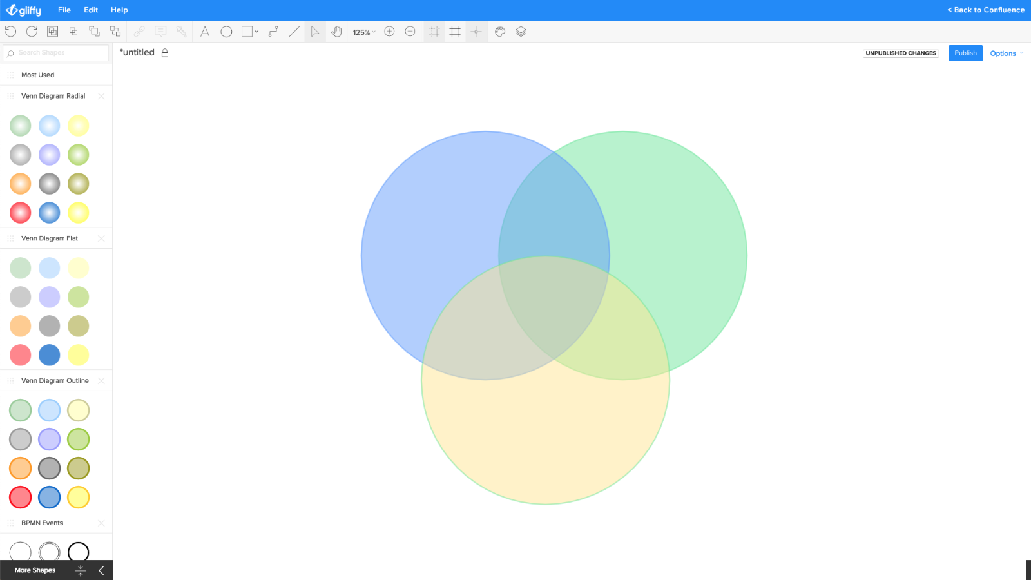The width and height of the screenshot is (1031, 580).
Task: Click the Publish button
Action: click(x=965, y=53)
